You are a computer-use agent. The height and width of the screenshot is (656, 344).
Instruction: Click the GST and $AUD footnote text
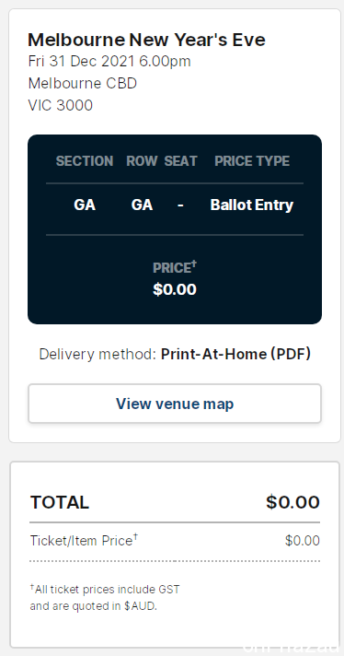(105, 598)
